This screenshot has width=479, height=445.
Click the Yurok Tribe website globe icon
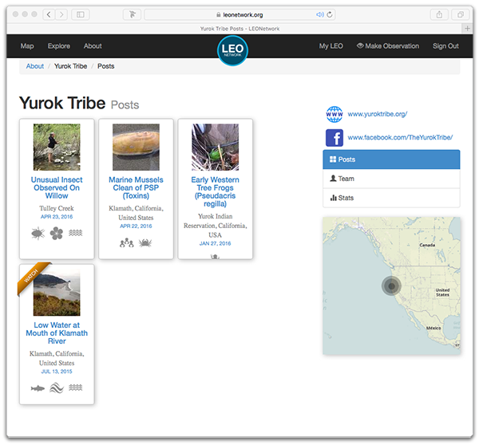click(335, 114)
